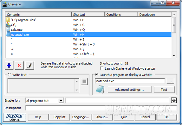Click the Write text box scroll down arrow
Image resolution: width=182 pixels, height=125 pixels.
[x=77, y=90]
